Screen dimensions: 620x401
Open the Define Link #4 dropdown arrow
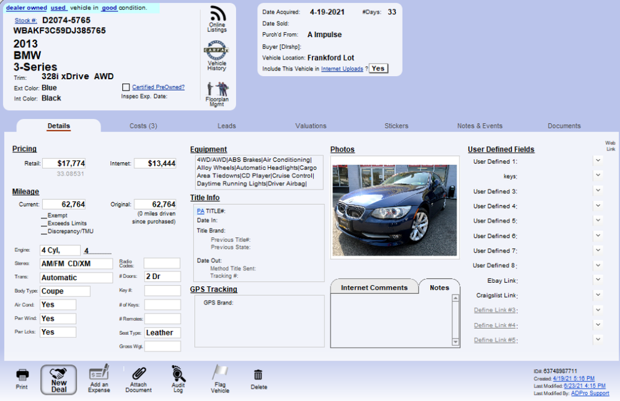(x=598, y=324)
